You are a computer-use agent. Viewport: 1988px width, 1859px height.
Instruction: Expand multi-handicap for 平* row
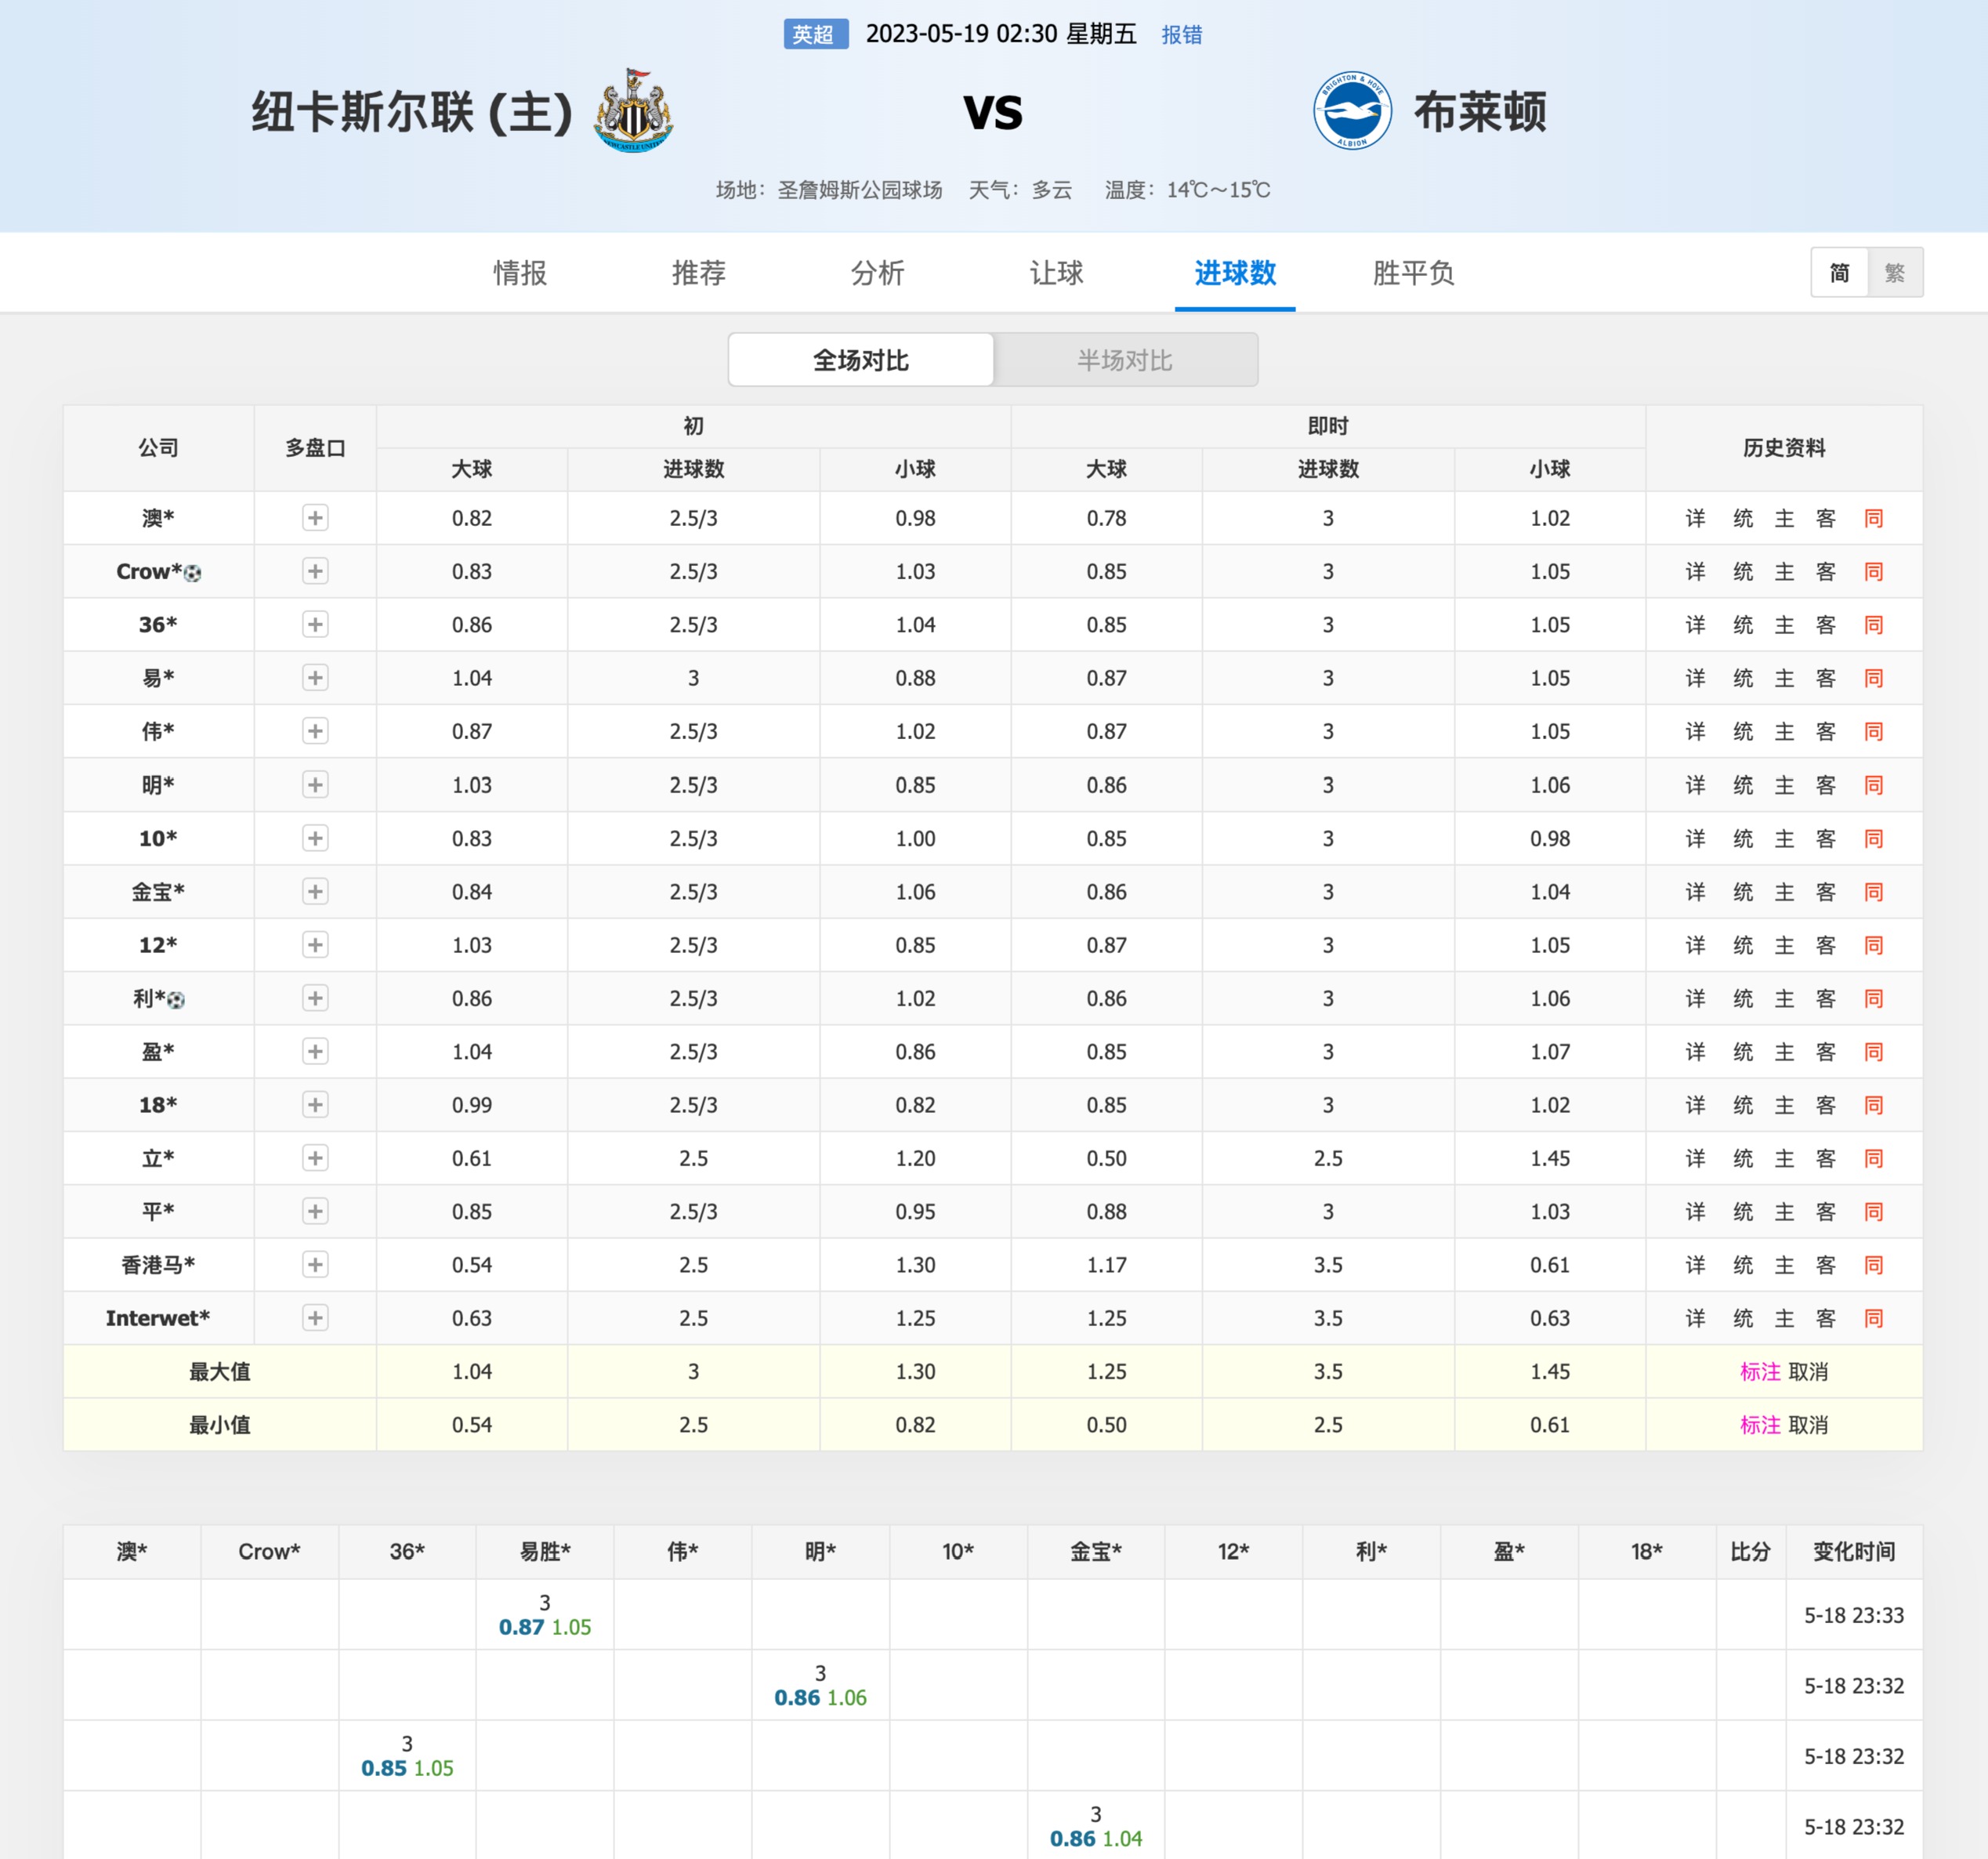point(315,1211)
